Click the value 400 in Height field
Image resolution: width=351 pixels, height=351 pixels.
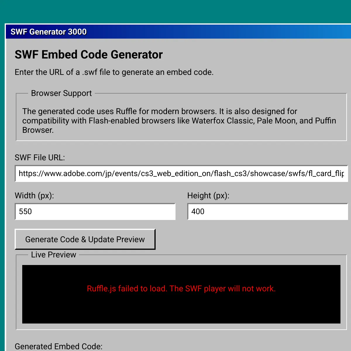(x=198, y=211)
